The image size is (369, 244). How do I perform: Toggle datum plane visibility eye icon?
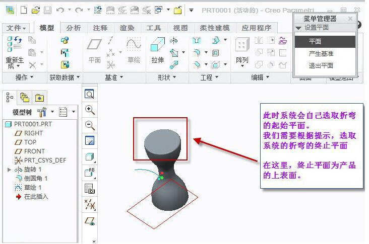tap(90, 221)
